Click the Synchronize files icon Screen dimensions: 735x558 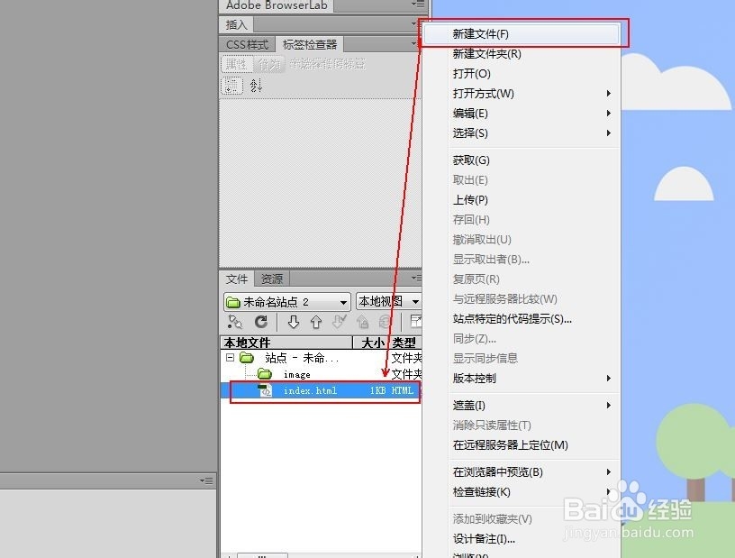point(384,322)
